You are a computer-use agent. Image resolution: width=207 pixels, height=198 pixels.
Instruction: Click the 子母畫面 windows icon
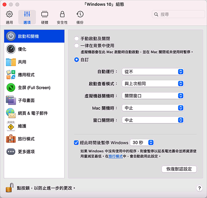11,100
